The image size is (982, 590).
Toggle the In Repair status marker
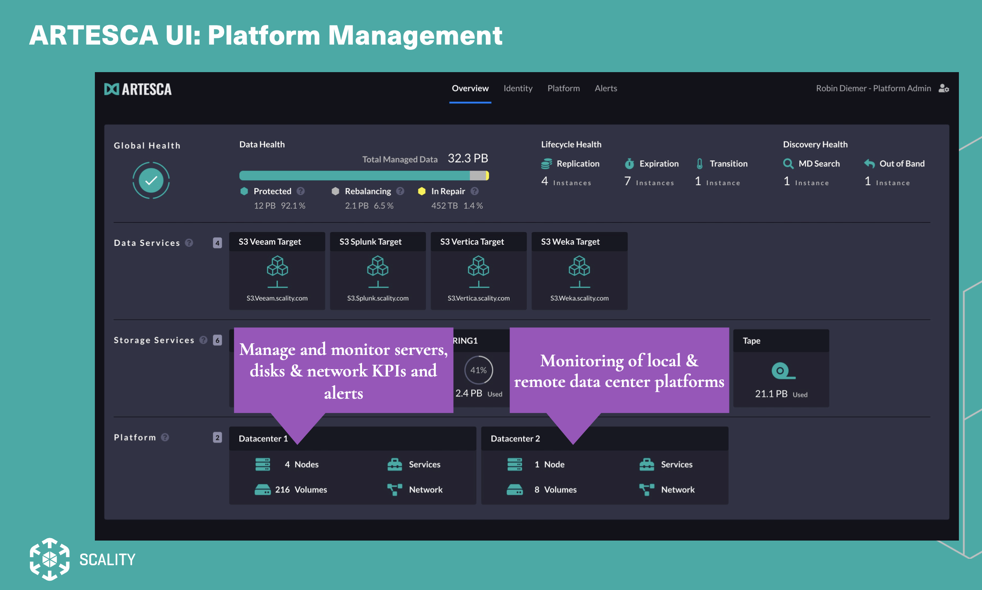(x=422, y=191)
